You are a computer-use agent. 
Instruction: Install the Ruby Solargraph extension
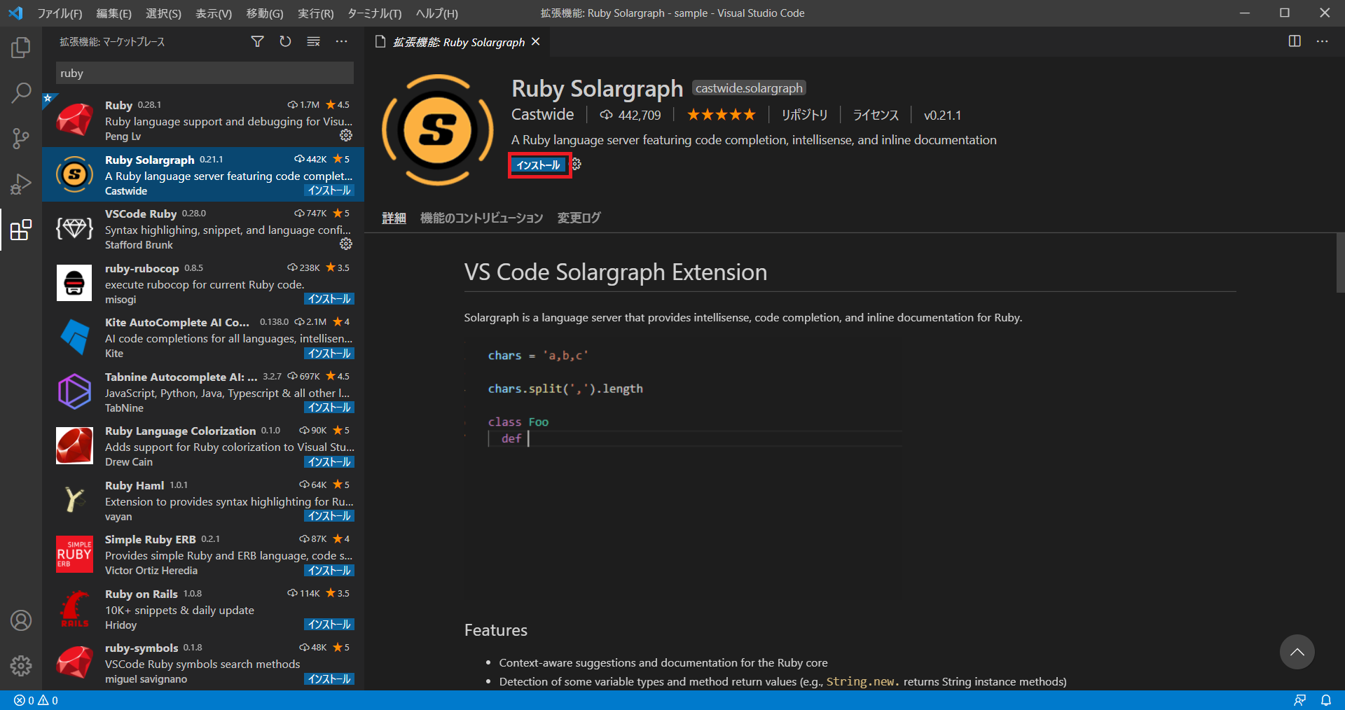(538, 165)
